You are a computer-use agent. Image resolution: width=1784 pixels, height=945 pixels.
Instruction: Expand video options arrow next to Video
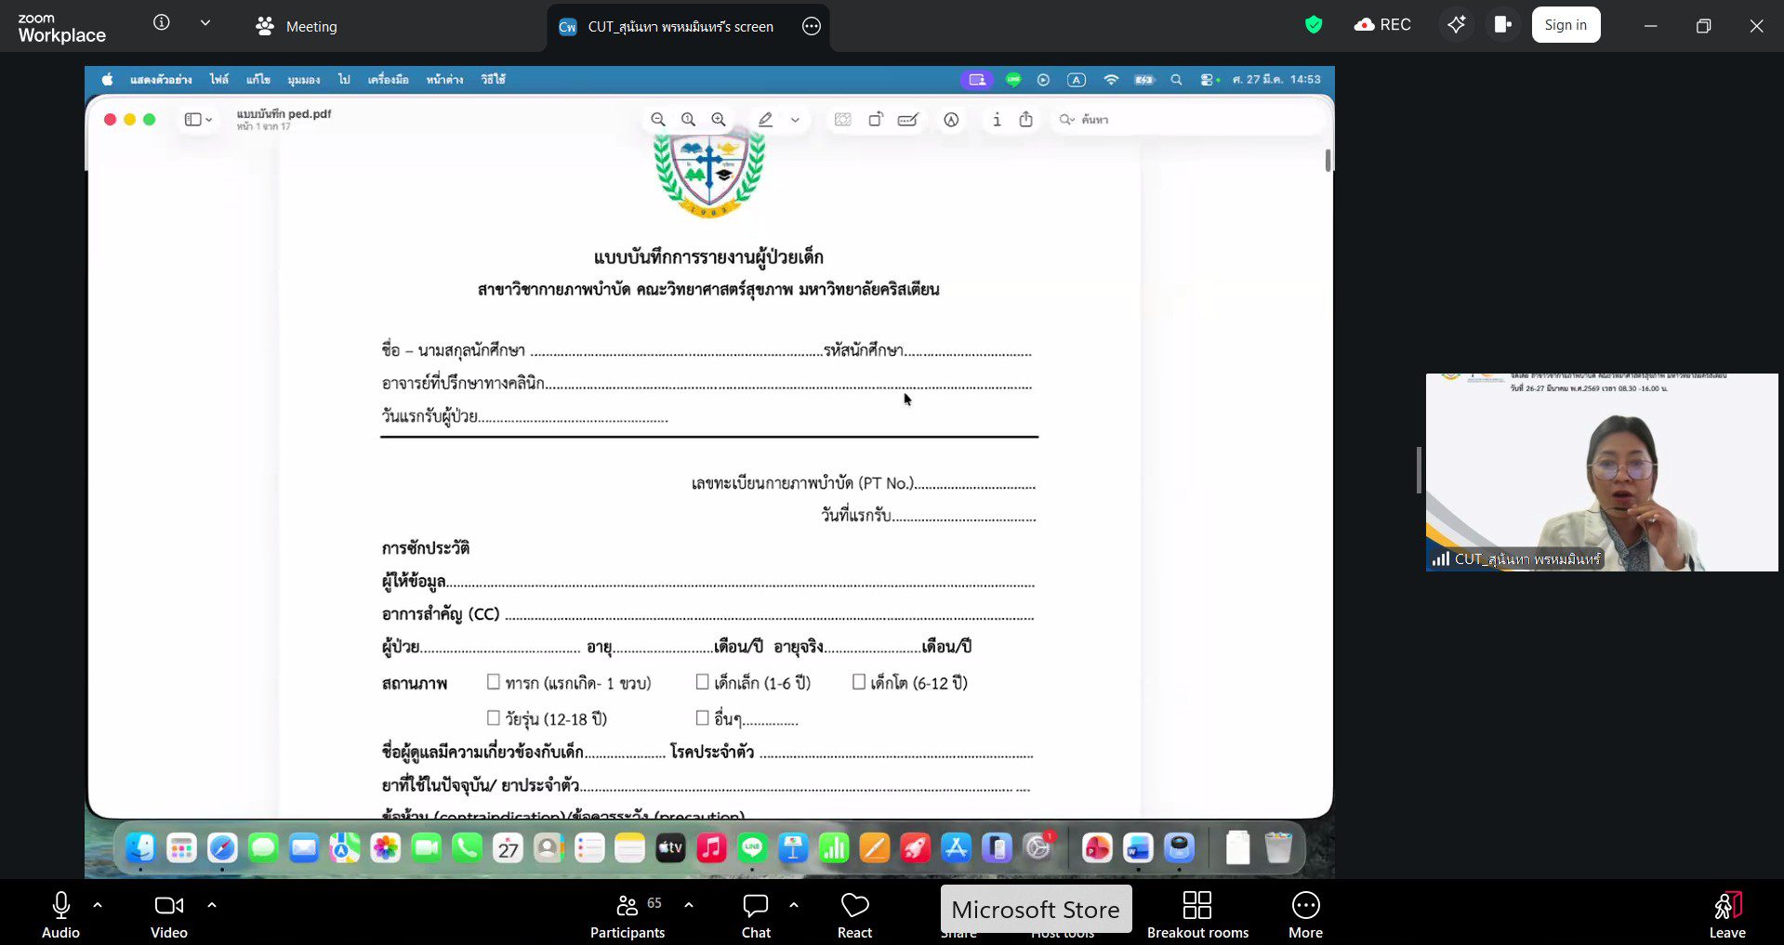212,904
